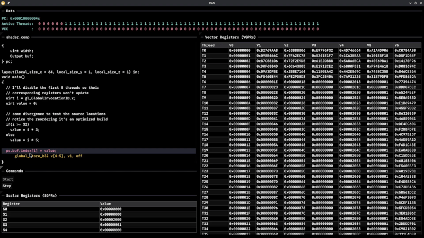The width and height of the screenshot is (424, 238).
Task: Collapse the Data section header
Action: tap(10, 11)
